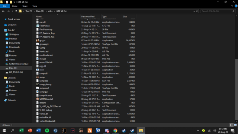Open volume control in system tray
The height and width of the screenshot is (134, 238).
[215, 131]
